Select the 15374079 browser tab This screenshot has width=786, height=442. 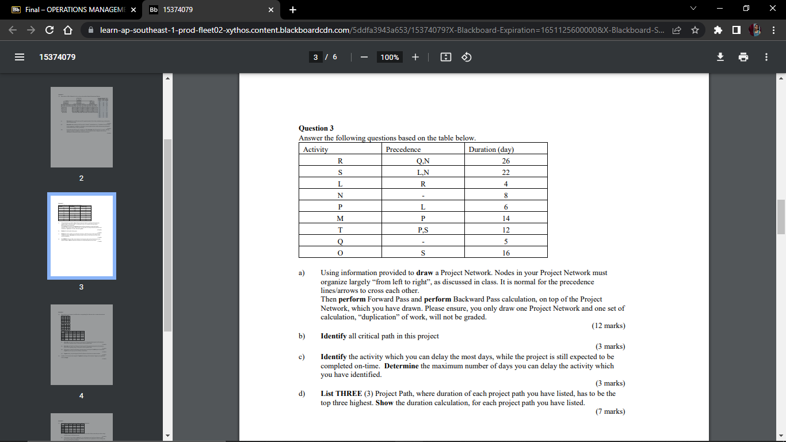212,10
